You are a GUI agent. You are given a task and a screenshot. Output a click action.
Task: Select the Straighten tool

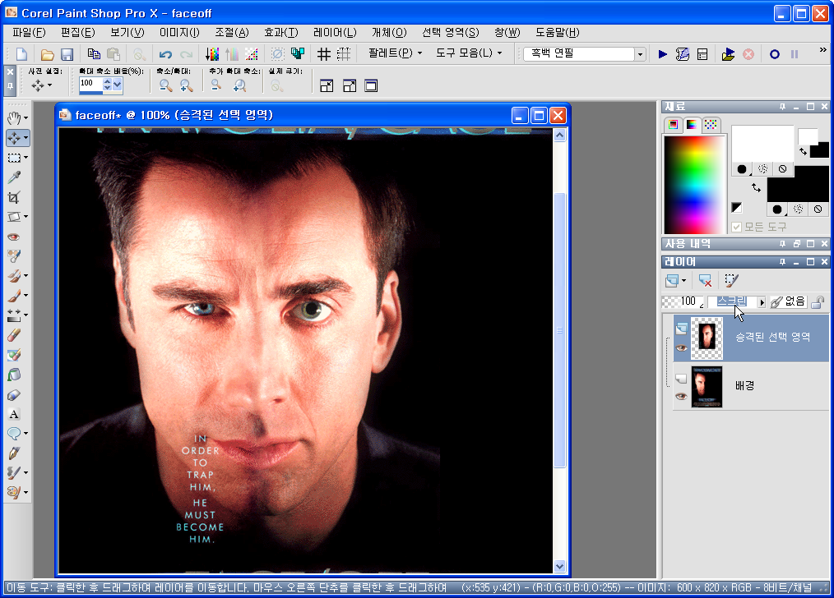coord(14,217)
